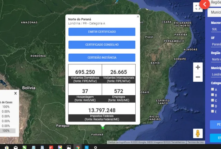Viewport: 221px width, 149px height.
Task: Click the green Londrina map marker
Action: (x=103, y=128)
